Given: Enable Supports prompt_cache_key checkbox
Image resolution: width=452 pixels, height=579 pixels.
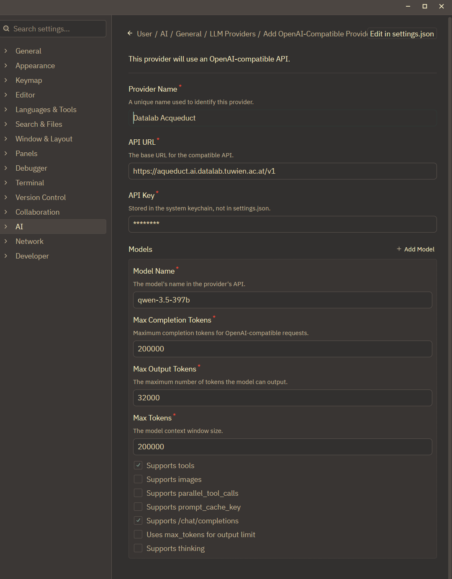Looking at the screenshot, I should (138, 507).
